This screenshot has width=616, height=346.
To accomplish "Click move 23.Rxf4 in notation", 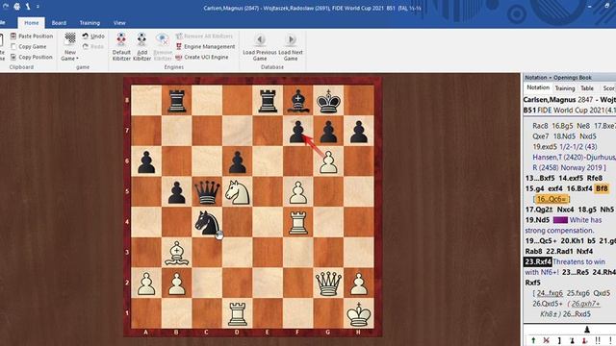I will [x=538, y=261].
